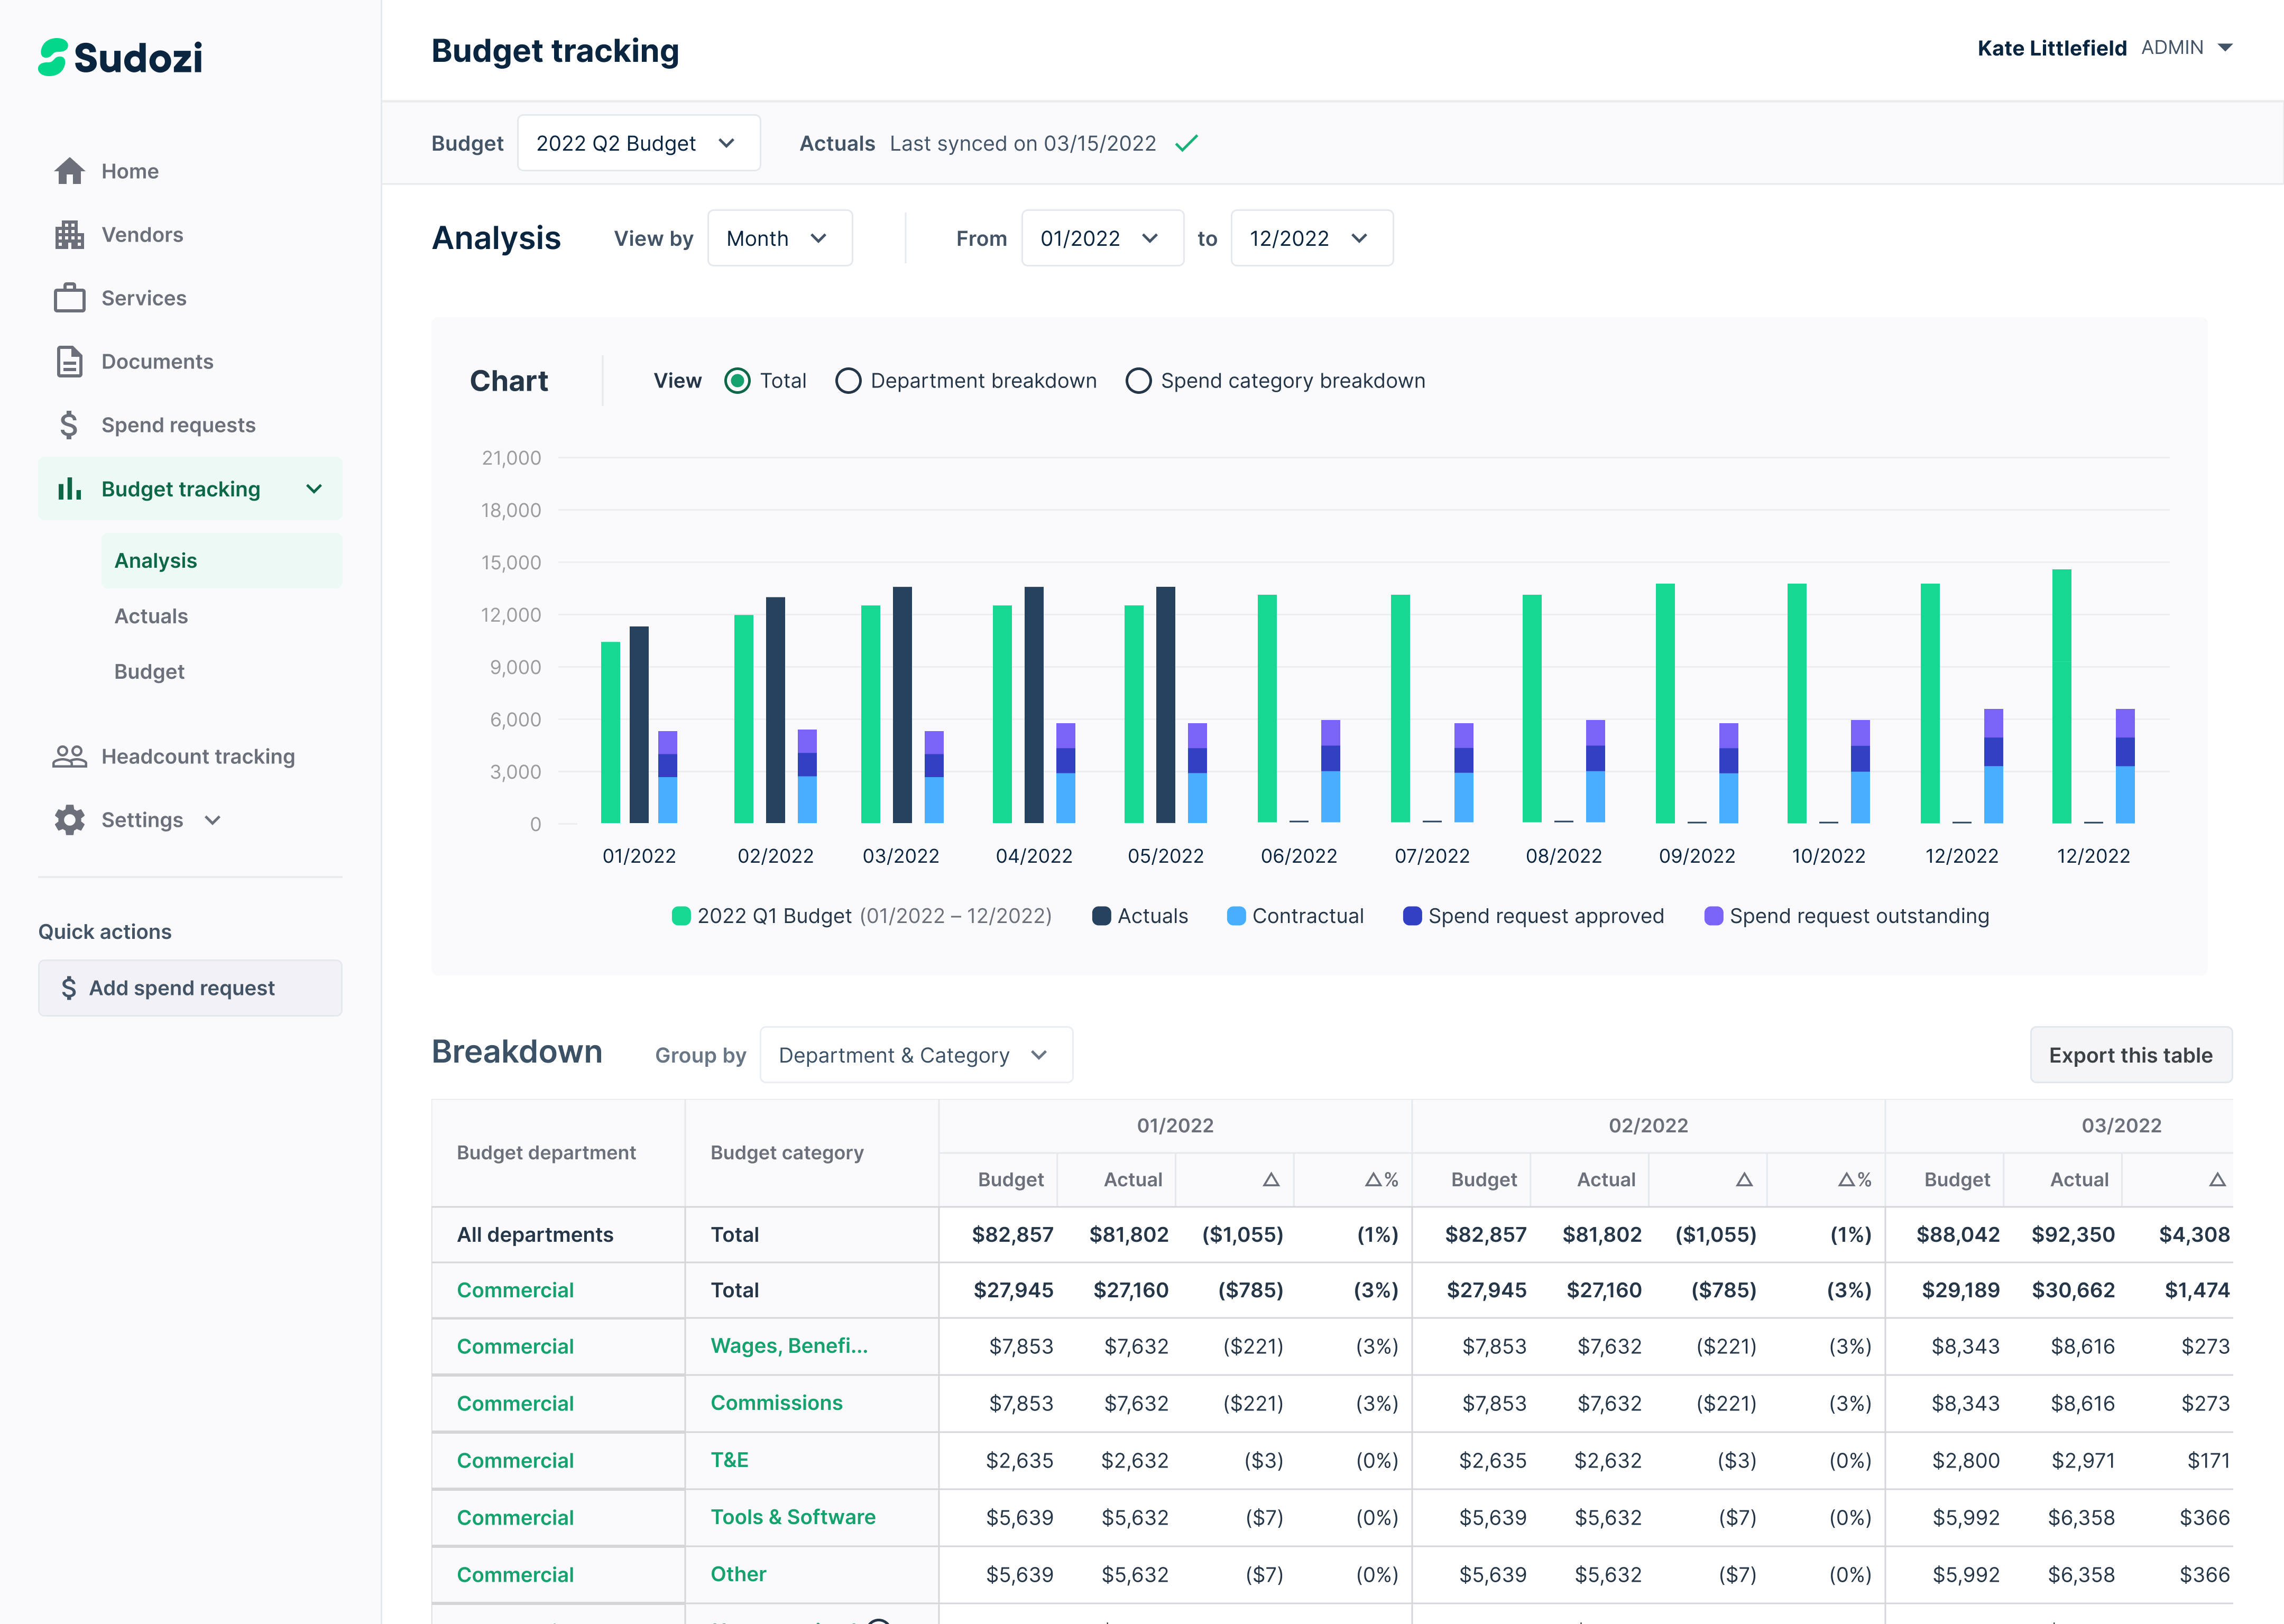This screenshot has height=1624, width=2284.
Task: Click the dollar icon in Add spend request
Action: tap(68, 988)
